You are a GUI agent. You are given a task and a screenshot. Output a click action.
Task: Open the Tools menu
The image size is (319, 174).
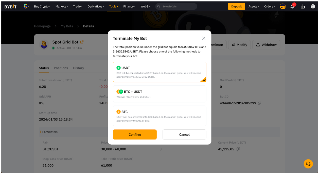click(x=114, y=7)
